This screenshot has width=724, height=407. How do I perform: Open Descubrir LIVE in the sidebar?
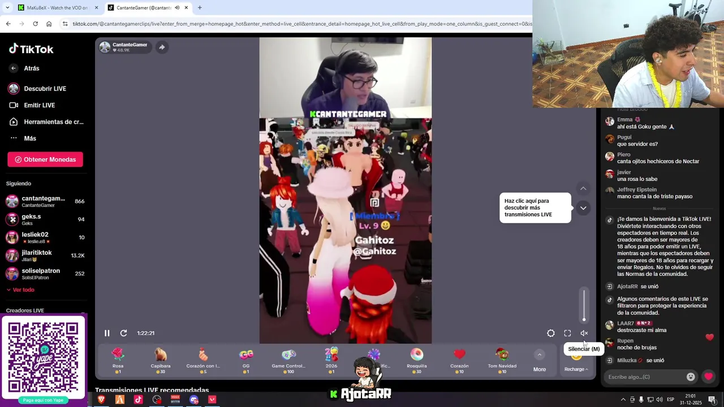[37, 89]
